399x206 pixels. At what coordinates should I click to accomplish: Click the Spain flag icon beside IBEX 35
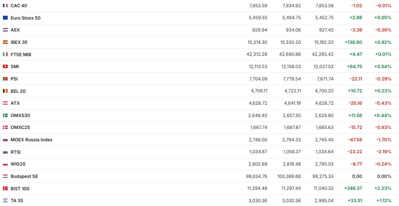click(x=5, y=42)
